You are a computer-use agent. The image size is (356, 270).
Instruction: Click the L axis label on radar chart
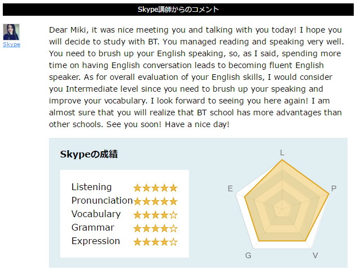click(x=282, y=152)
